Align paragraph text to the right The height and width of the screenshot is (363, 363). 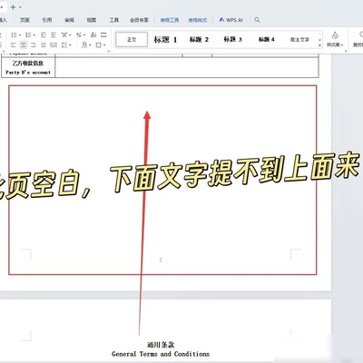[x=34, y=45]
